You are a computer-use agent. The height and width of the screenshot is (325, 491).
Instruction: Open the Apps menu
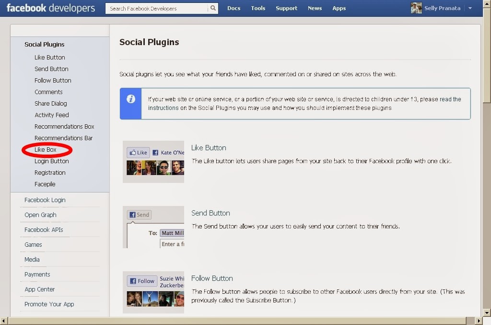point(339,9)
